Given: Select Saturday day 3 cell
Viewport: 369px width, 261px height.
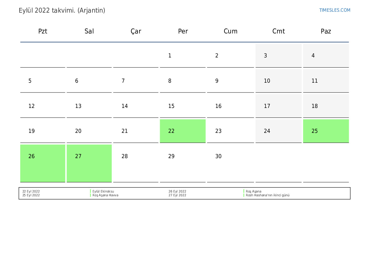Looking at the screenshot, I should click(278, 56).
